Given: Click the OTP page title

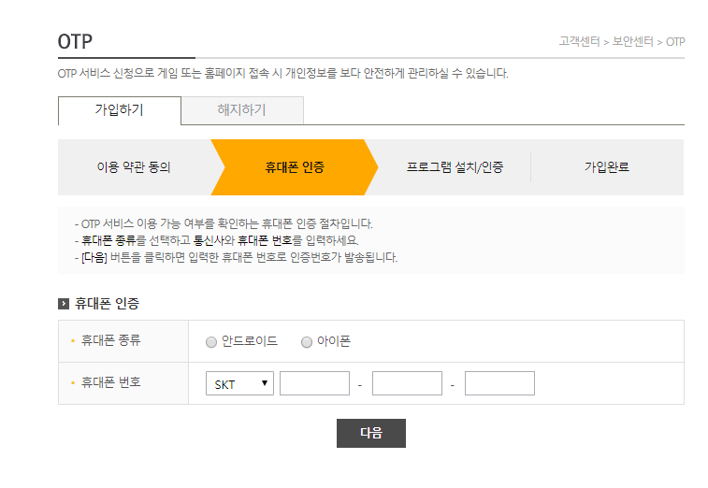Looking at the screenshot, I should [x=75, y=41].
